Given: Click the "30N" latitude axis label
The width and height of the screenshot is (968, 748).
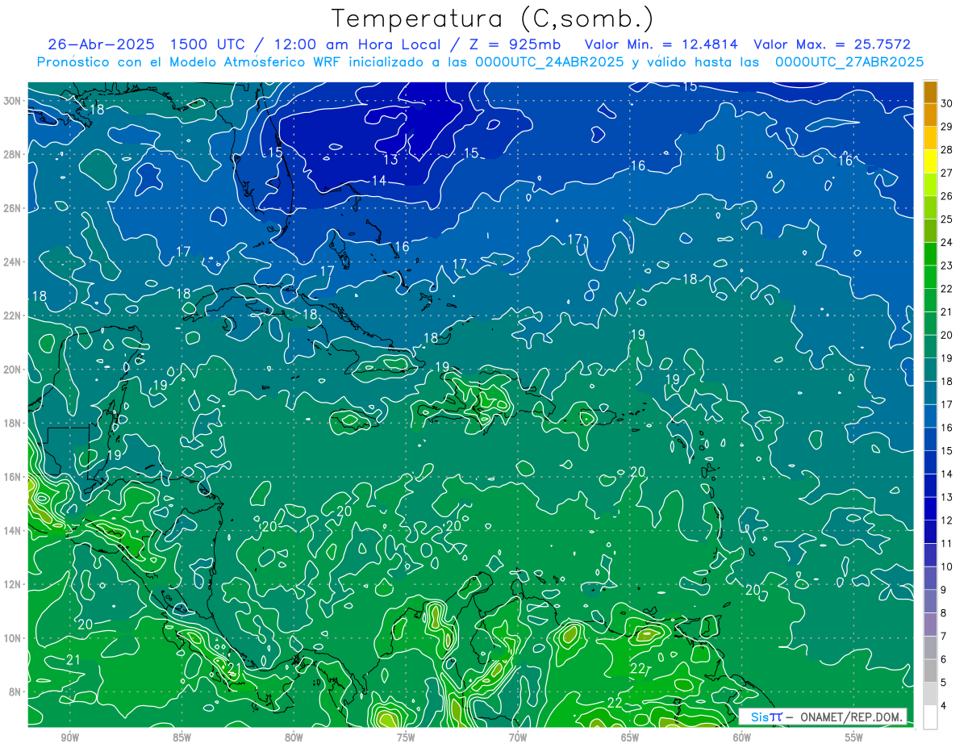Looking at the screenshot, I should pos(12,101).
